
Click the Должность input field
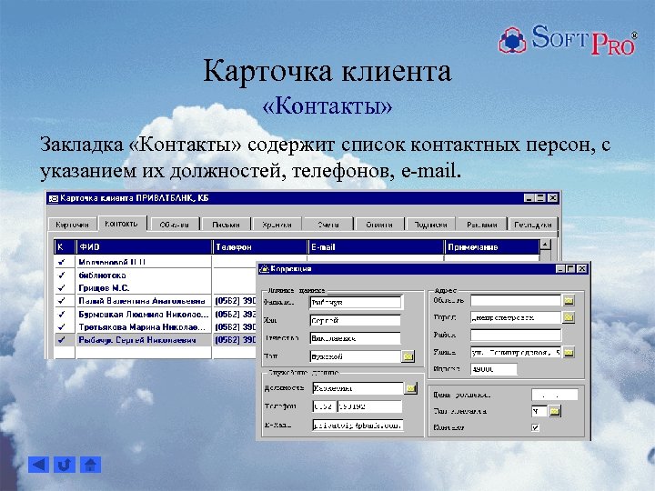358,388
